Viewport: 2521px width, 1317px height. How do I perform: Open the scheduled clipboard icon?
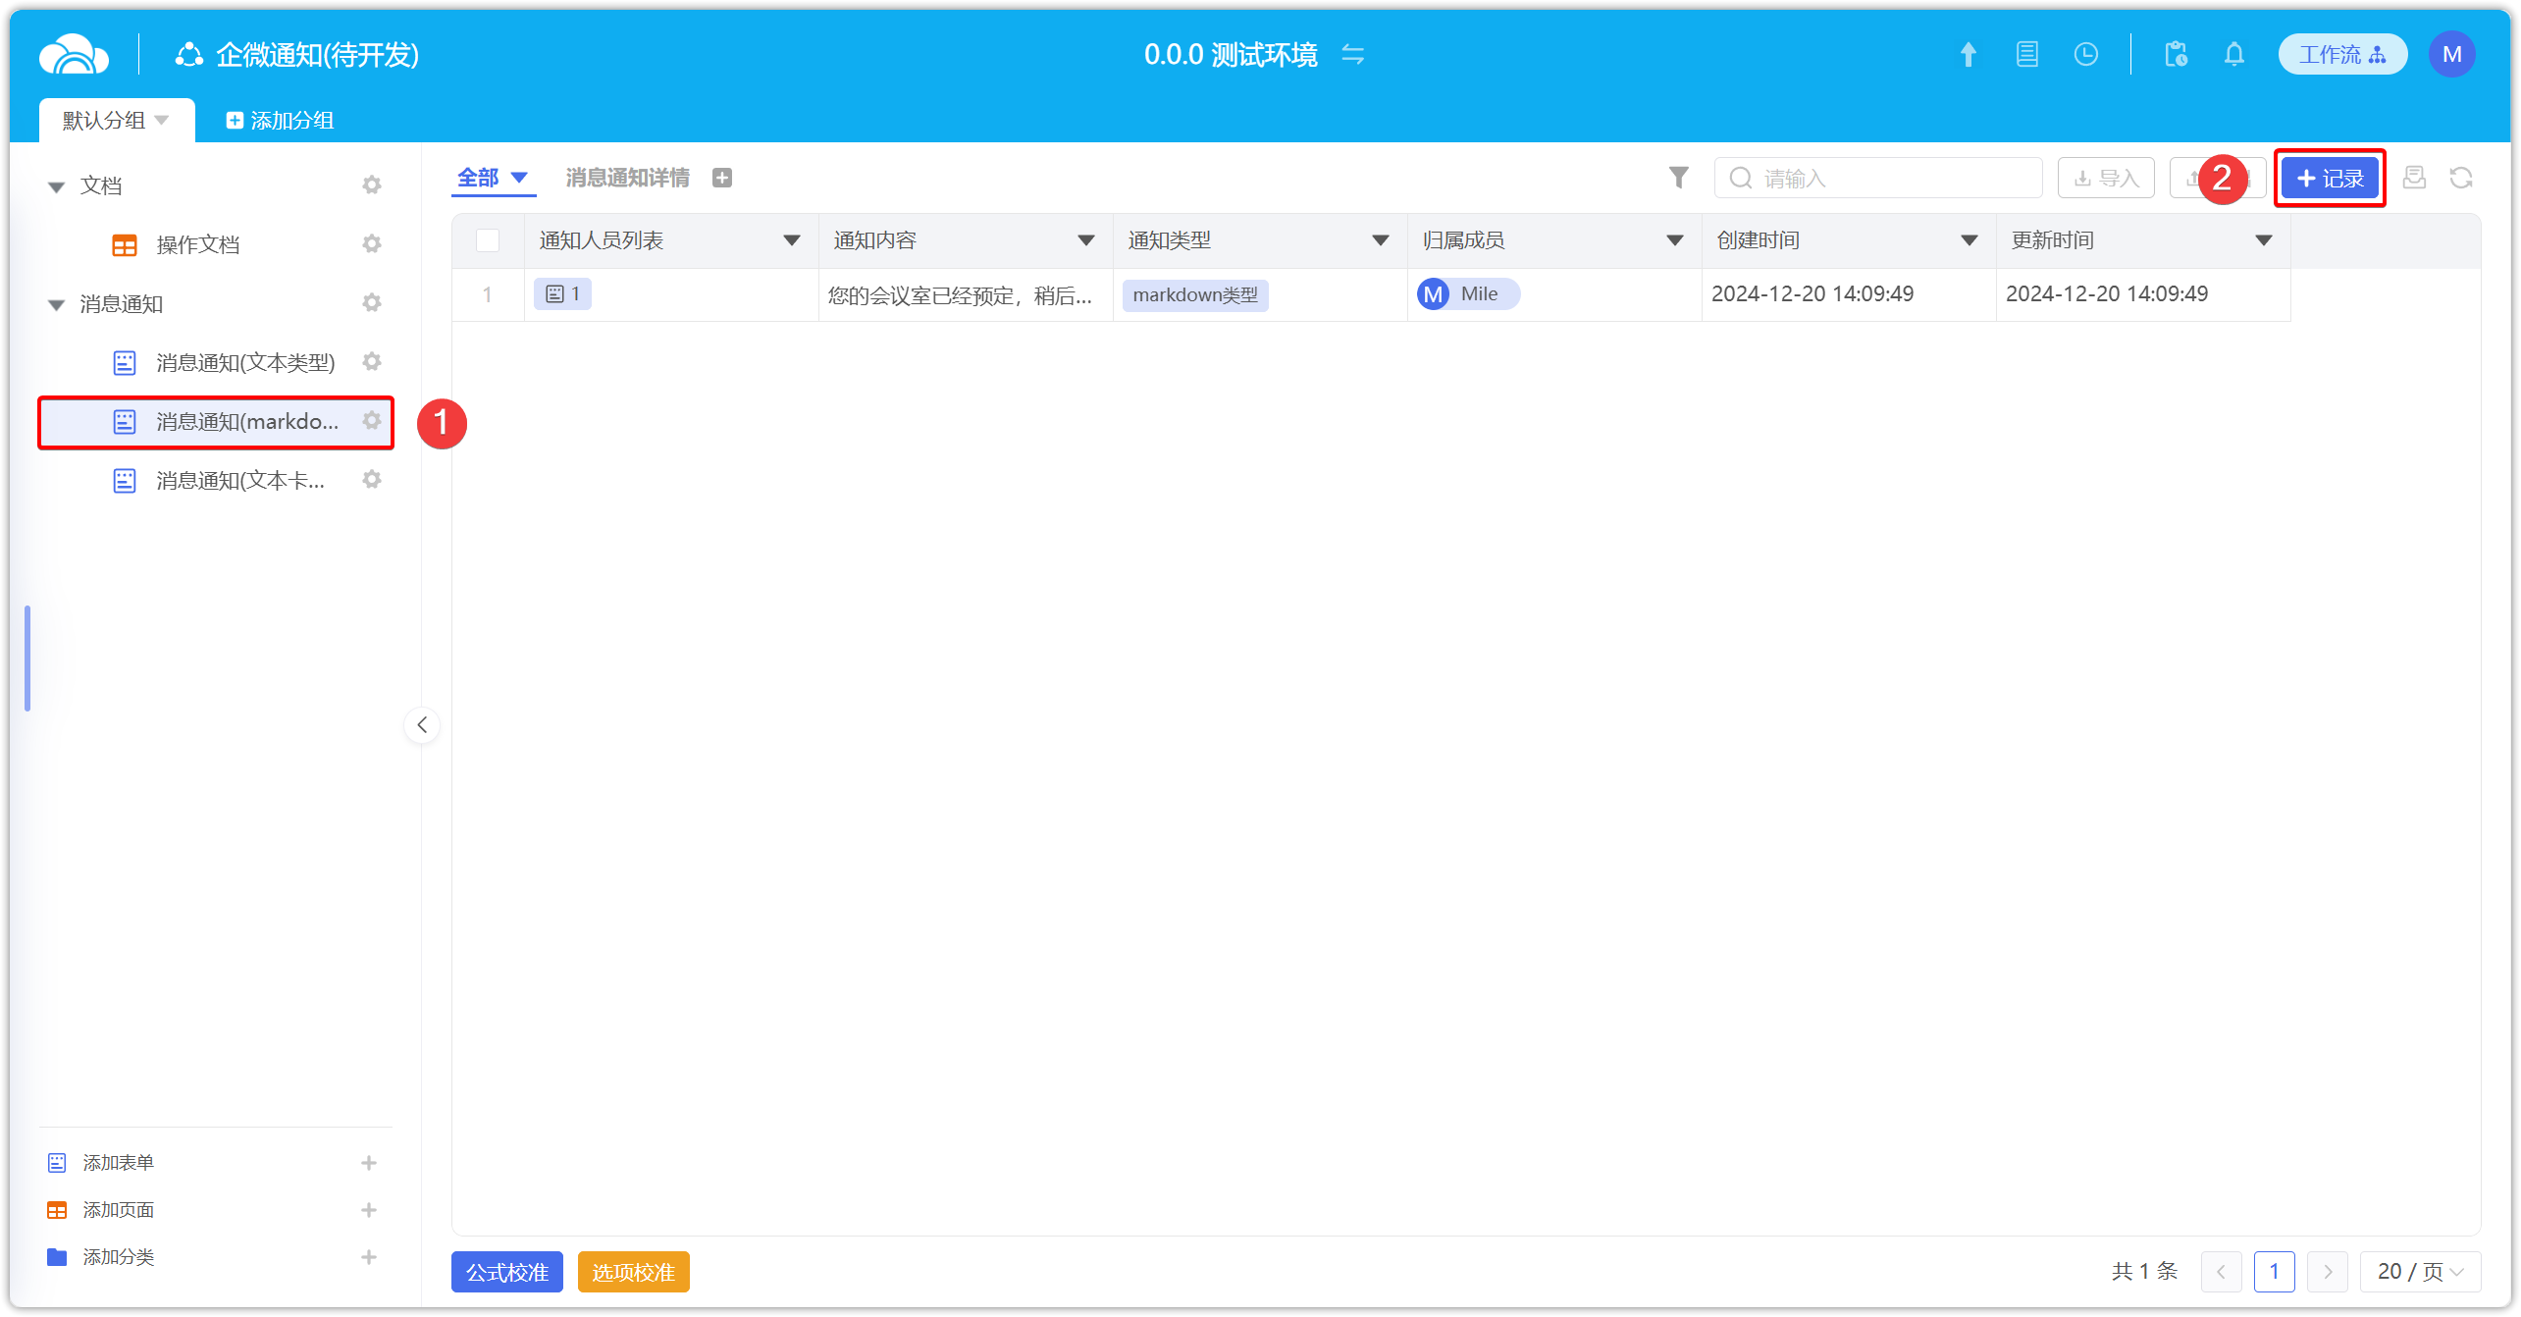point(2176,54)
